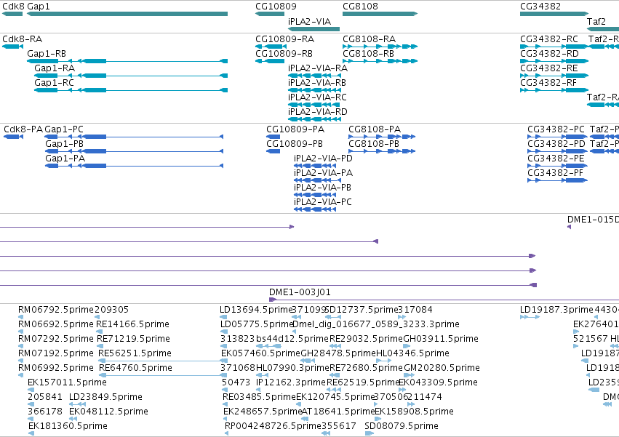Select protein iPLA2-VIA-PC
Image resolution: width=619 pixels, height=437 pixels.
coord(323,202)
